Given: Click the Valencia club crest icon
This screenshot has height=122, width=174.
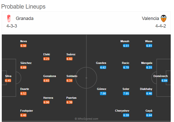Looking at the screenshot, I should 164,18.
